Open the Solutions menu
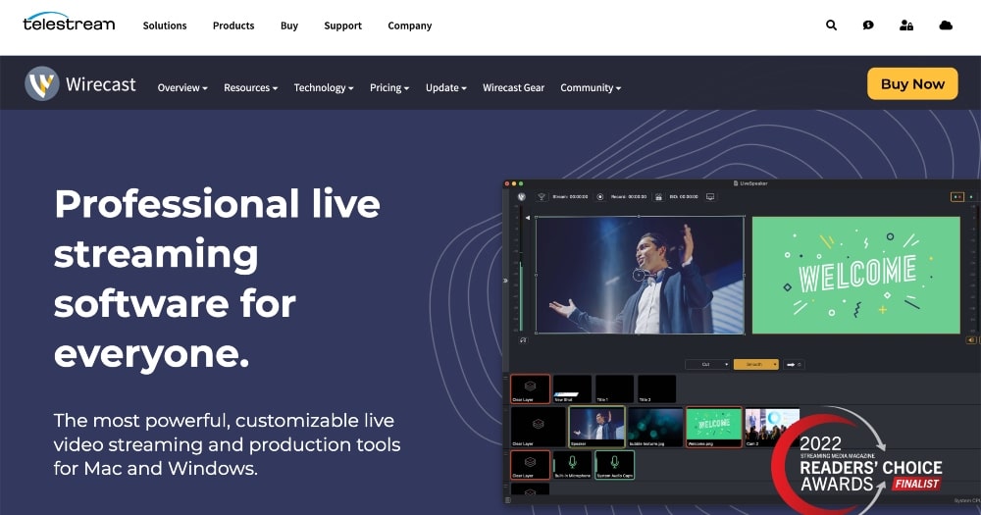The width and height of the screenshot is (981, 515). [165, 26]
